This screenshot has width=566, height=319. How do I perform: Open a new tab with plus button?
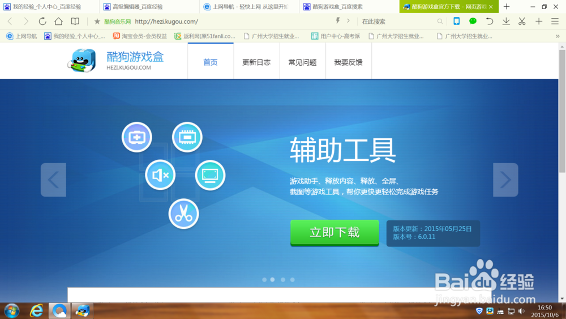[507, 6]
